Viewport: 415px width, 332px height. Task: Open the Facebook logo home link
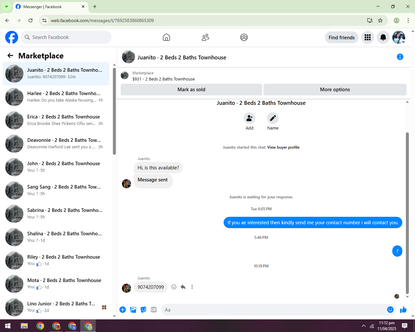pyautogui.click(x=12, y=37)
